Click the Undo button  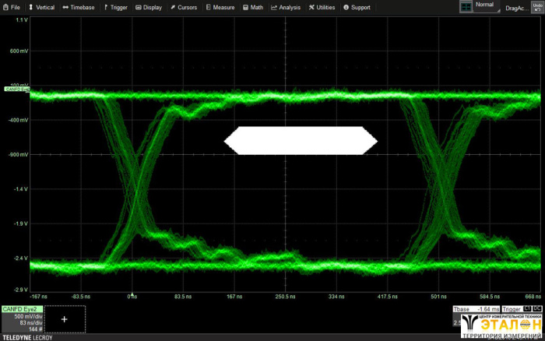pyautogui.click(x=536, y=6)
